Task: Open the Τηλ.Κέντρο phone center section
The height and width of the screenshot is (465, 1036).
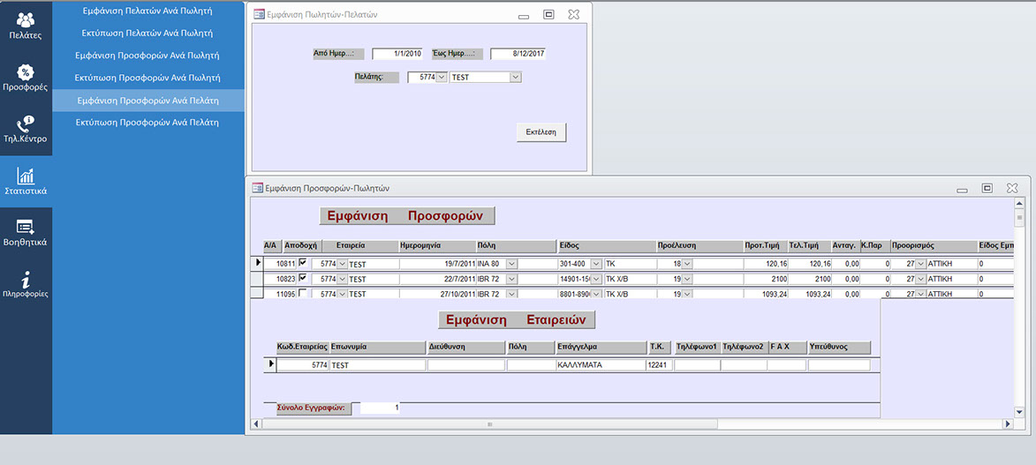Action: click(x=26, y=130)
